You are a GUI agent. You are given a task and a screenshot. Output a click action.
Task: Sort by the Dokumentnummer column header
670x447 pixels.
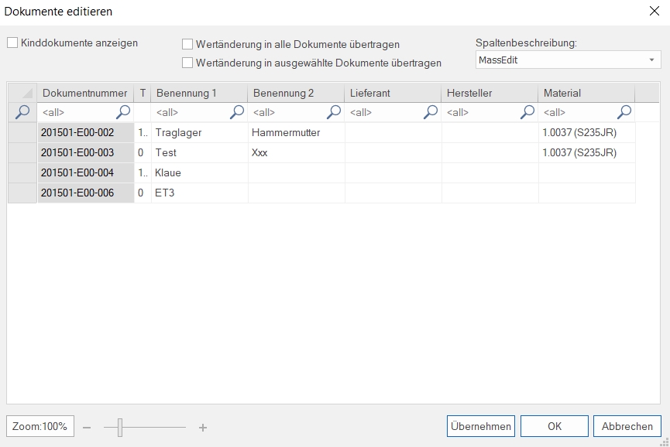pos(84,93)
